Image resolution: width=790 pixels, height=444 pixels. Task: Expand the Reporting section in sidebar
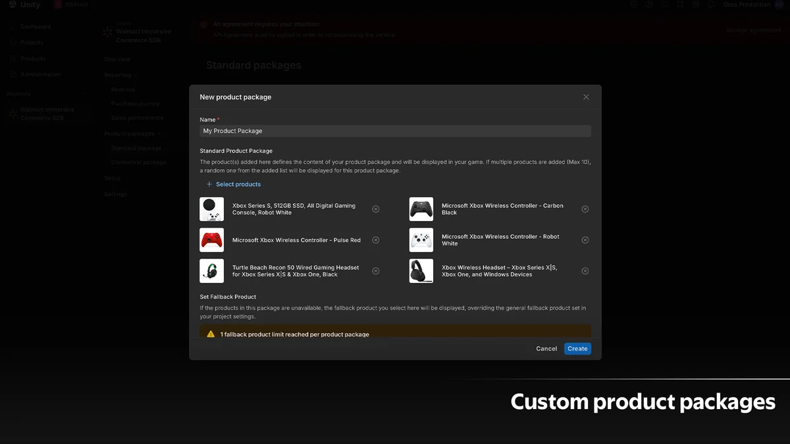(118, 75)
